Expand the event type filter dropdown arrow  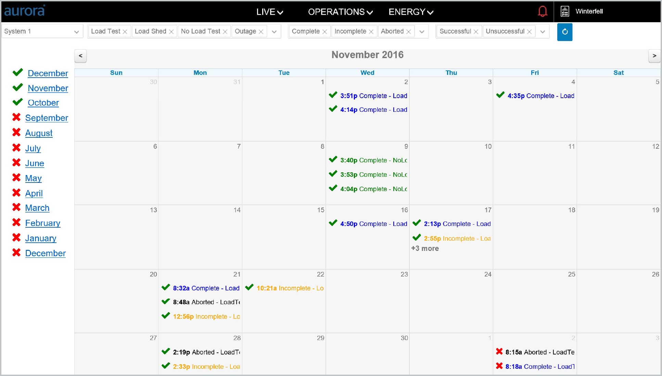[x=274, y=32]
